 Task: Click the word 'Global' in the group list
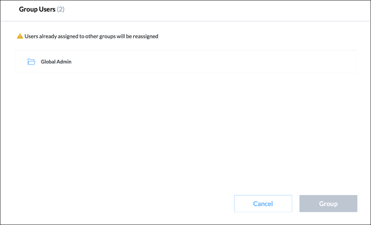click(x=48, y=62)
